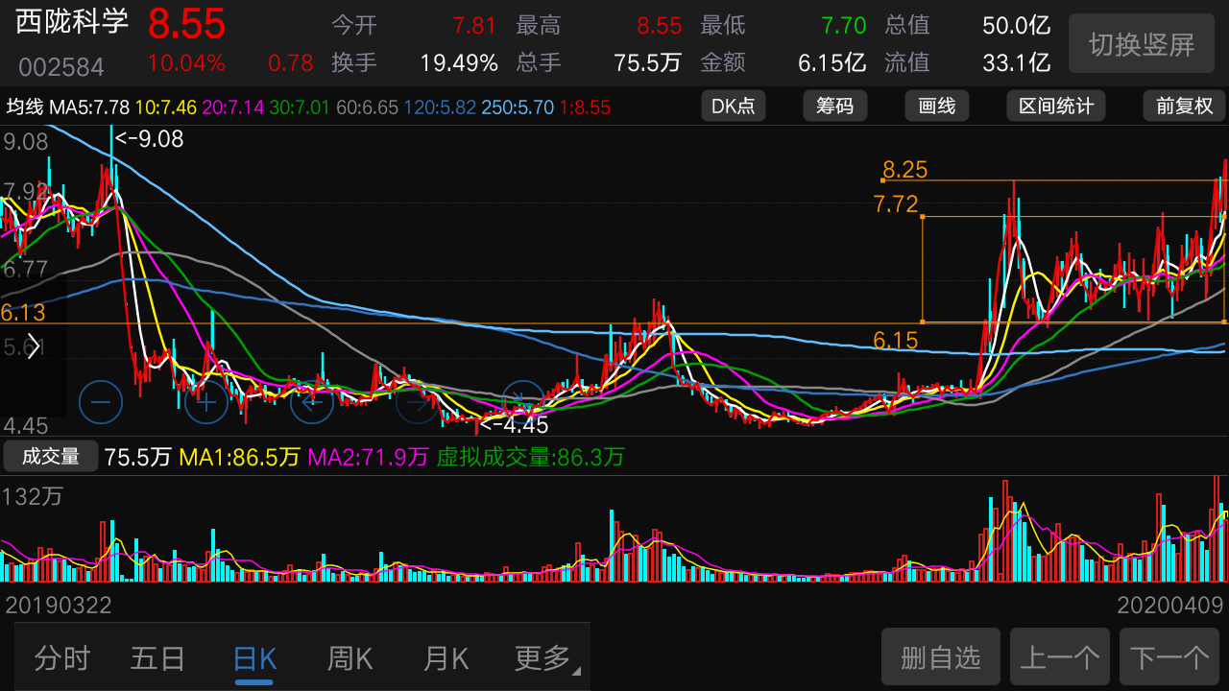Tap 切换竖屏 to switch portrait

click(1142, 44)
